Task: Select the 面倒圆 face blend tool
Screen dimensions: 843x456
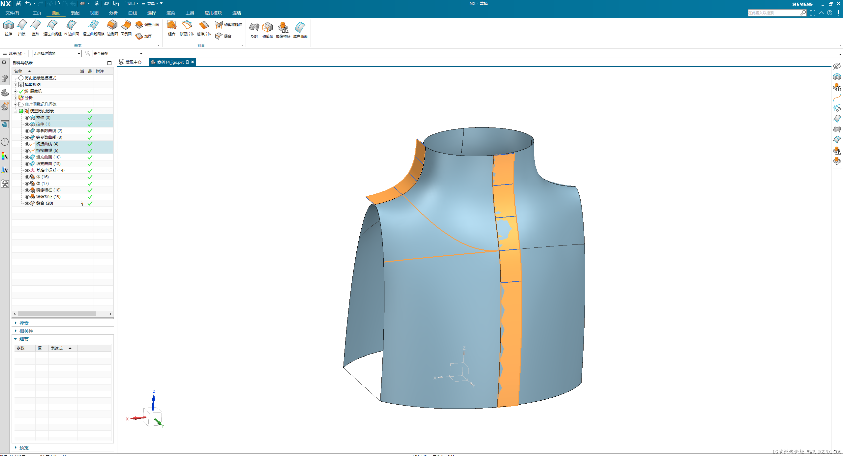Action: click(x=126, y=28)
